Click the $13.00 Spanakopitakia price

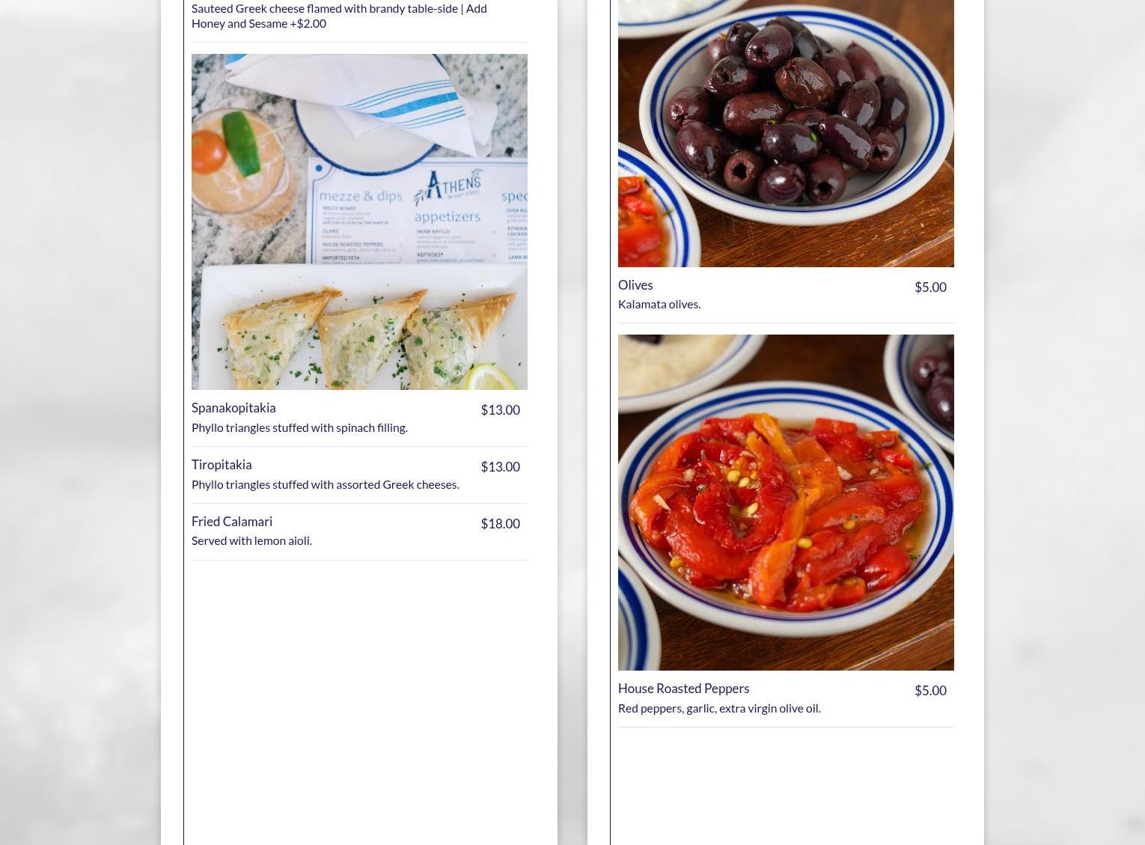pos(500,410)
